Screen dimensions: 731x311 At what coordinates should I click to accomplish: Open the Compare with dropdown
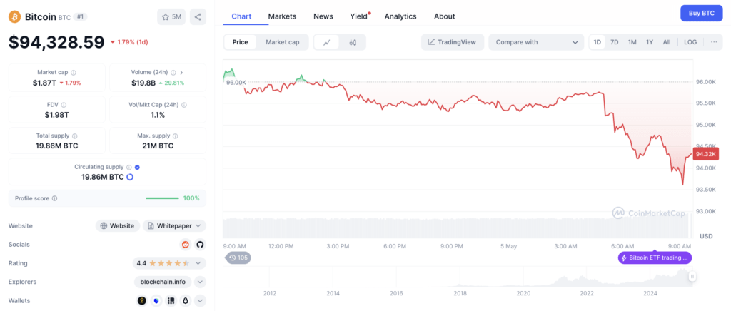[x=536, y=42]
